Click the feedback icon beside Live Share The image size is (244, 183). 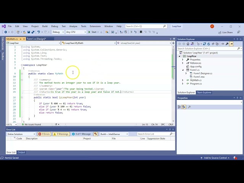[x=239, y=32]
